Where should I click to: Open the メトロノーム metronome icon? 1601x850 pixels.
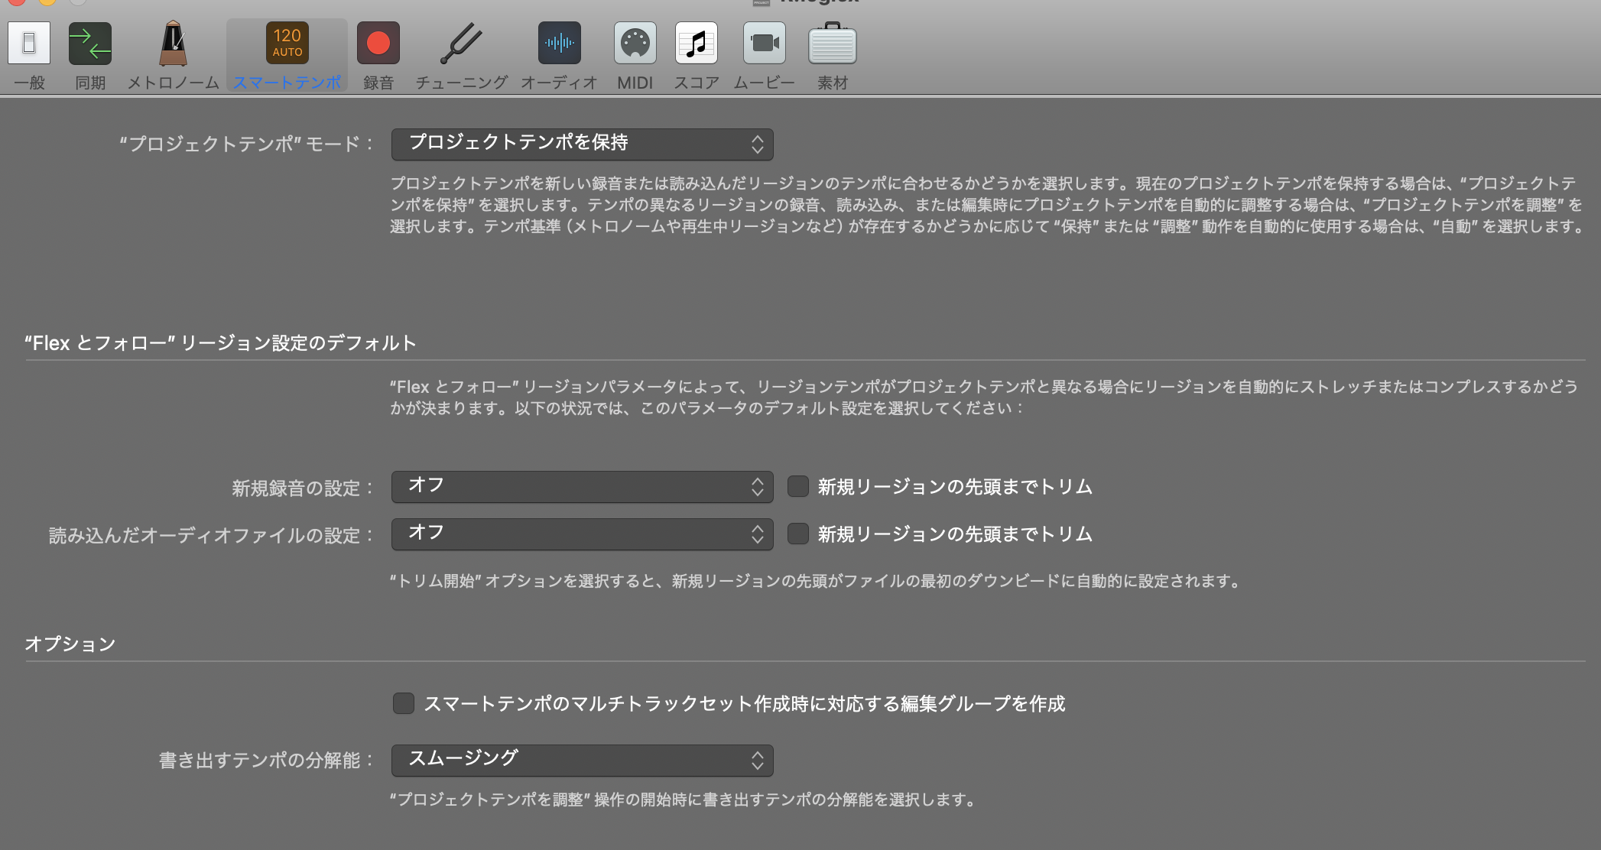coord(173,44)
